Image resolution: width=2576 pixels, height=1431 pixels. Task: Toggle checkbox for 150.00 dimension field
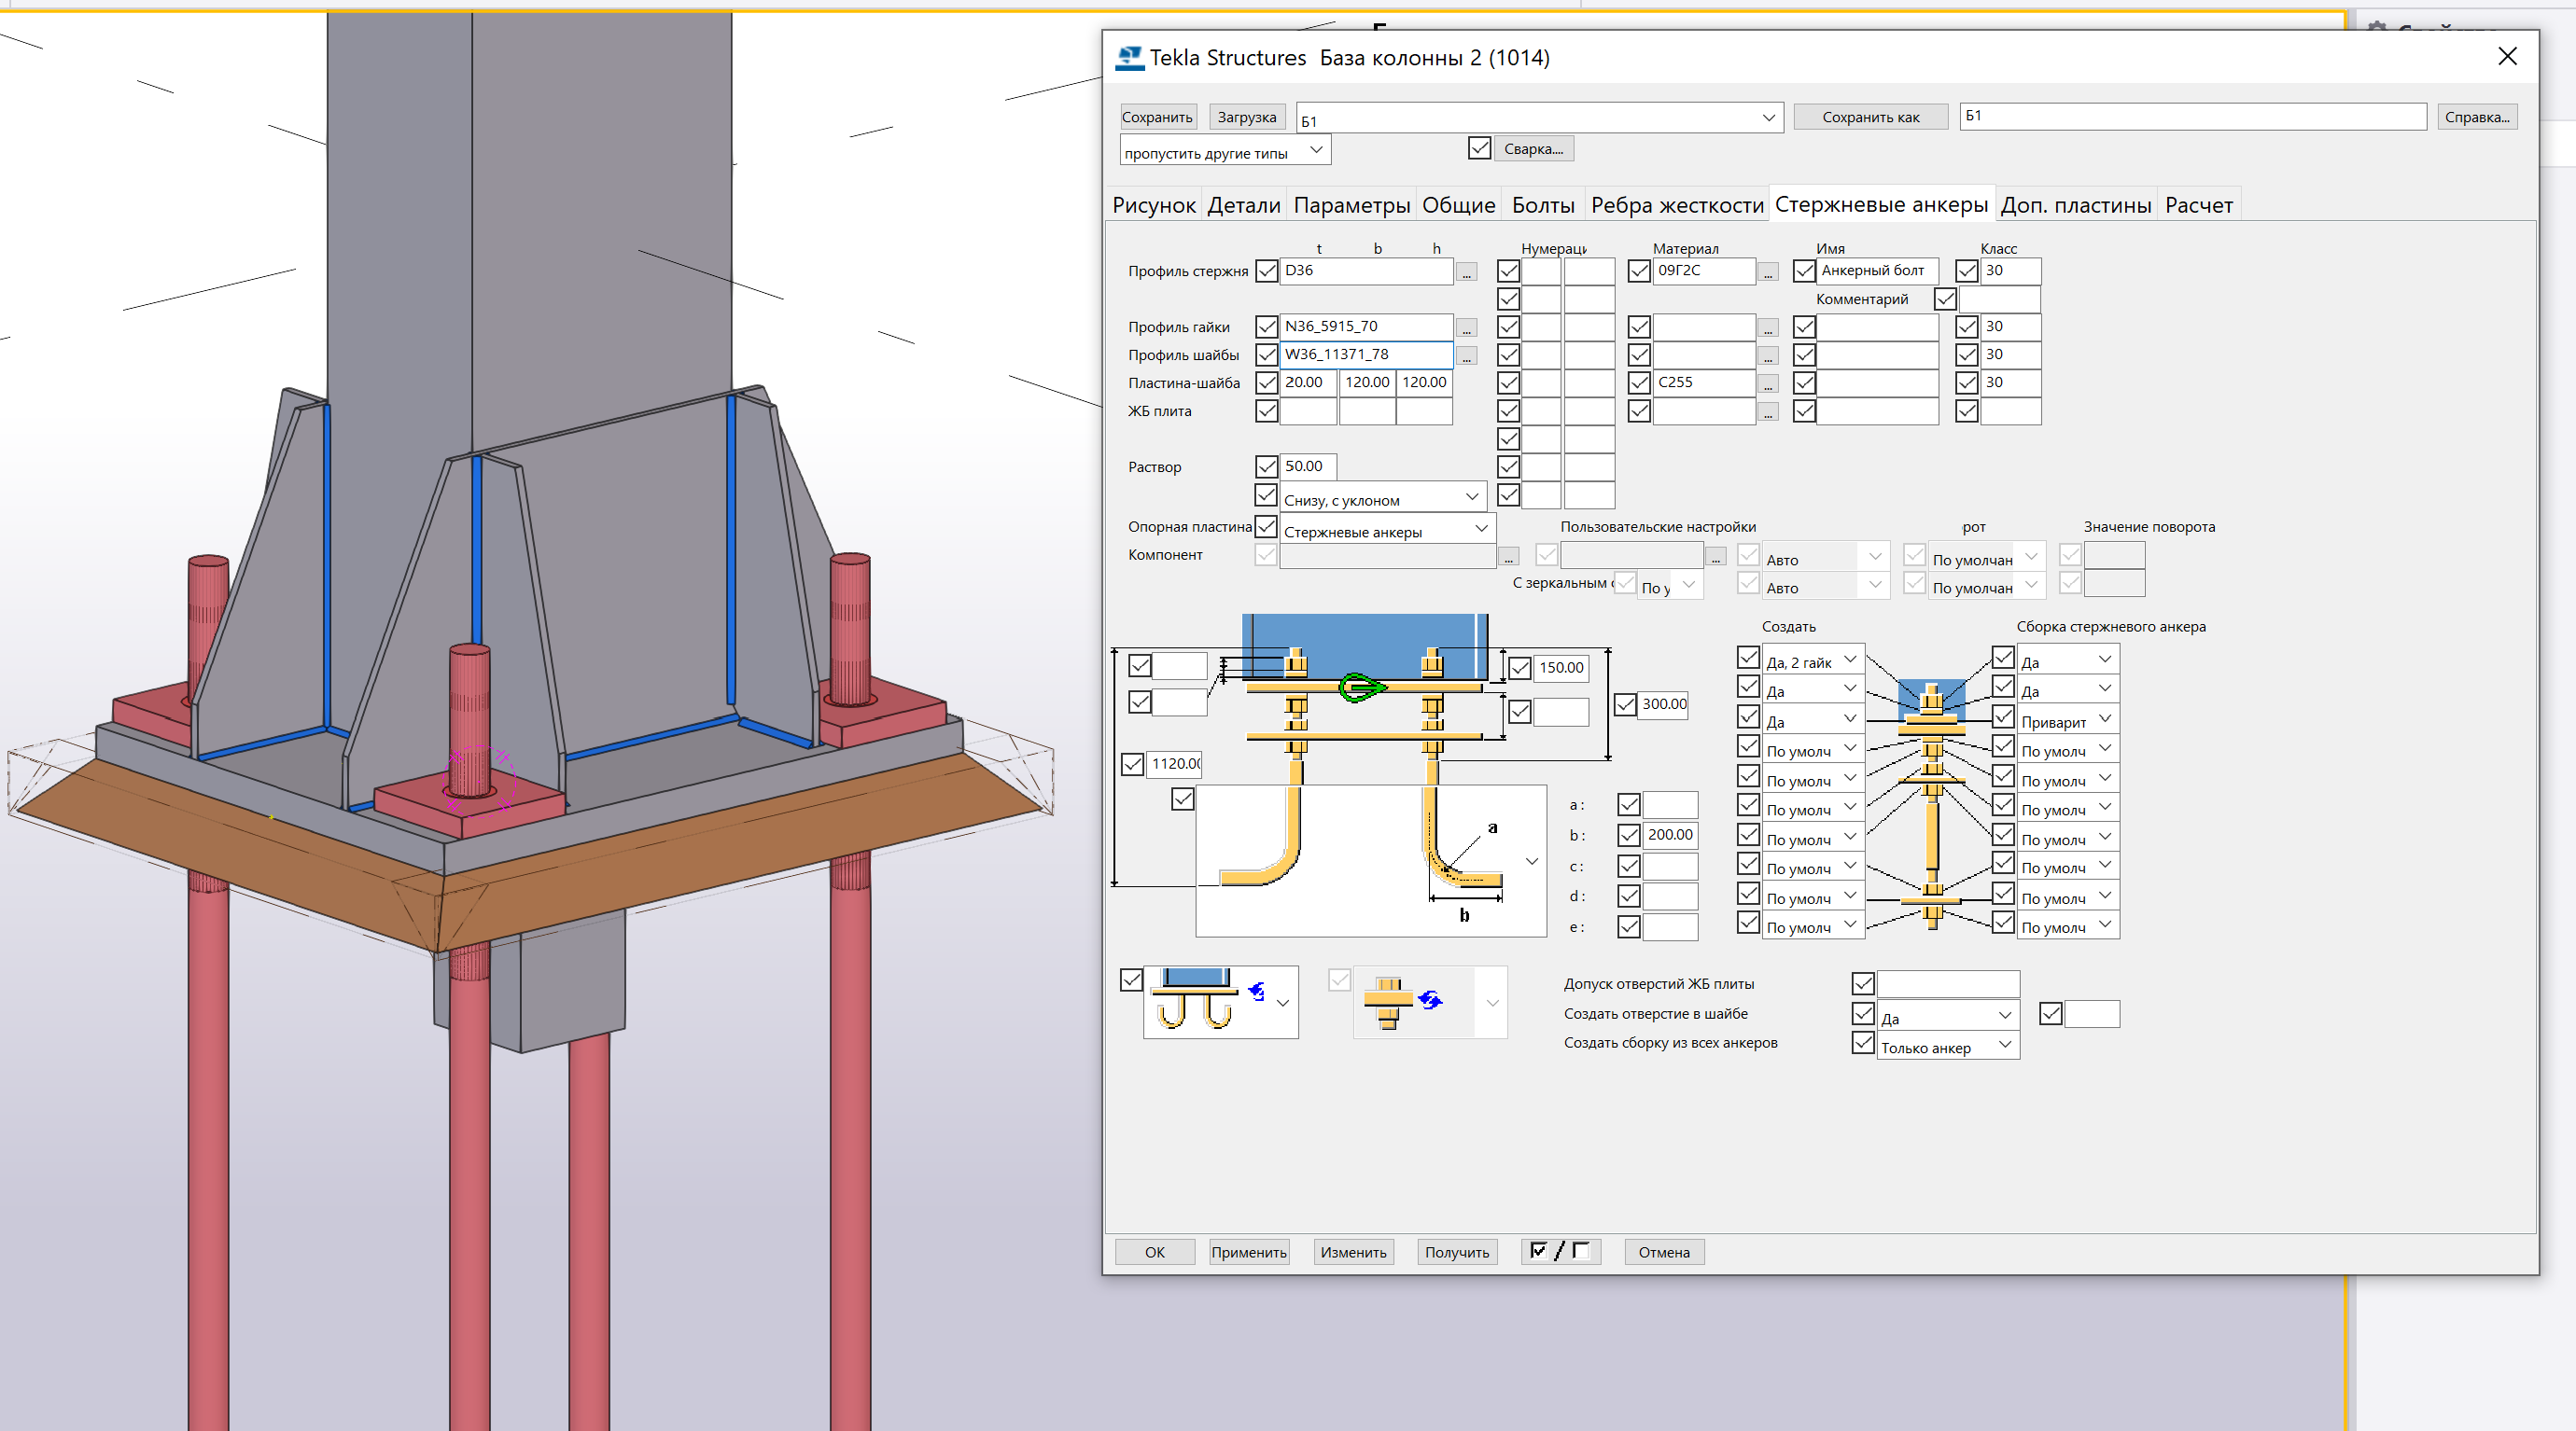[1519, 668]
